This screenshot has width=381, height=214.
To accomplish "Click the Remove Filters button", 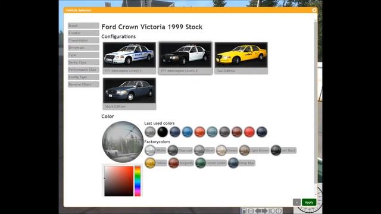I will tap(83, 84).
